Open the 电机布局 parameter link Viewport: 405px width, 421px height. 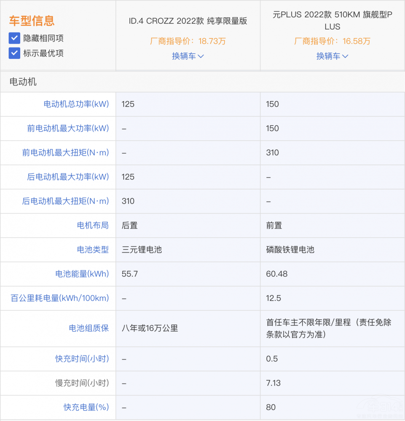pyautogui.click(x=93, y=226)
